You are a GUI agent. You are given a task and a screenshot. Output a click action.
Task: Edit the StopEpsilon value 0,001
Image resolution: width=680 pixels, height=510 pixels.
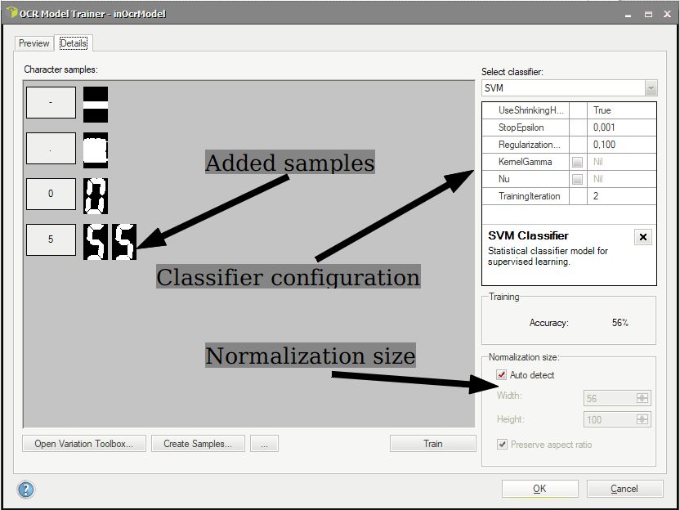click(622, 127)
